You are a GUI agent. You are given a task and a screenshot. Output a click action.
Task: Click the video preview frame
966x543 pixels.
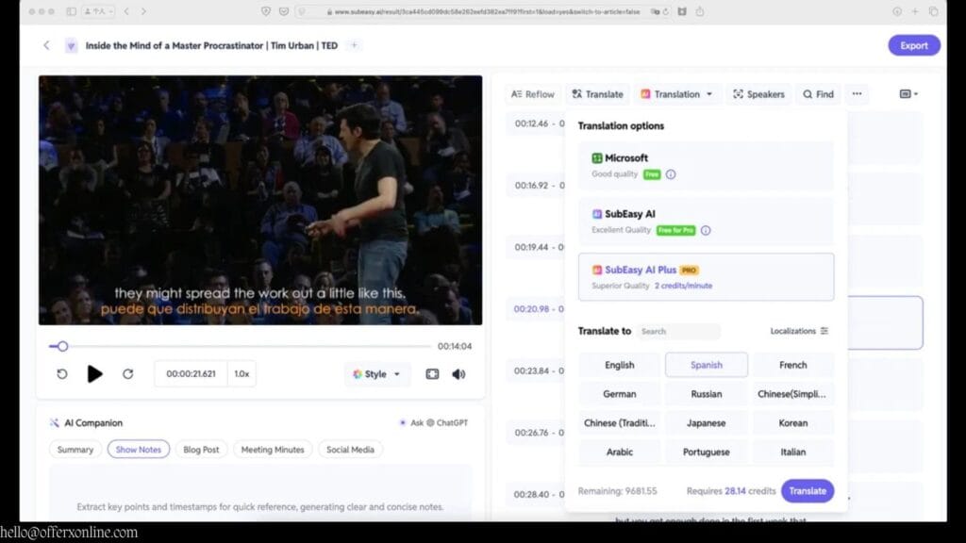point(260,200)
